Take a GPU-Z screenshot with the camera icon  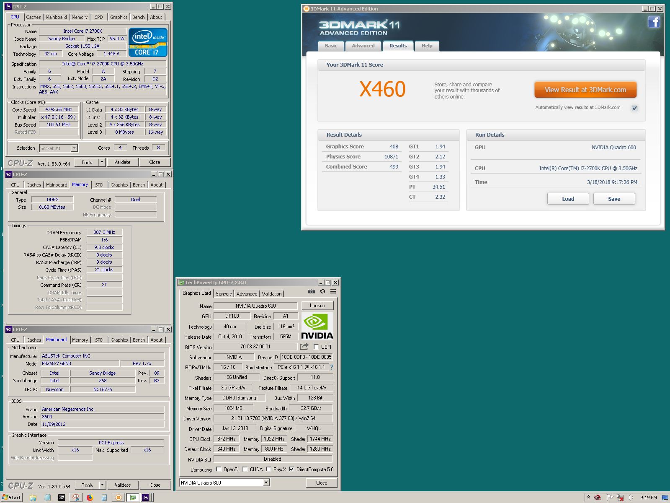pos(311,291)
